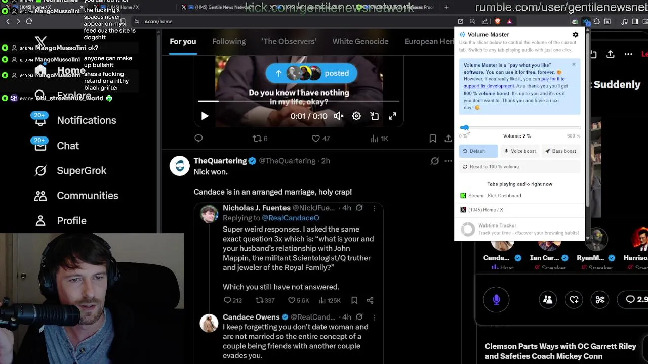Open Volume Master settings gear
This screenshot has height=364, width=648.
(575, 35)
